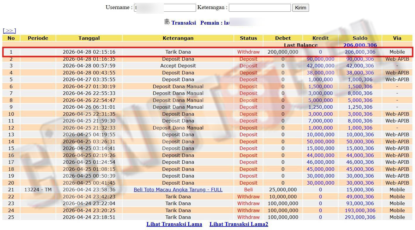This screenshot has width=415, height=230.
Task: Click the 10,000,000 debet amount in row 22
Action: pos(283,197)
